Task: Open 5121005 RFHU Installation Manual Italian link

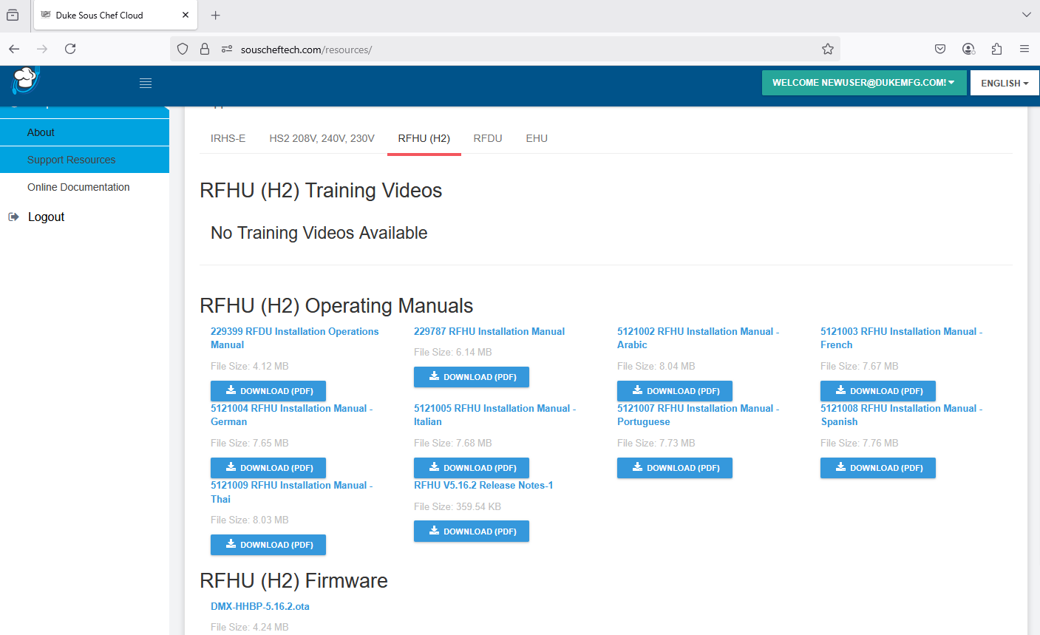Action: pos(494,415)
